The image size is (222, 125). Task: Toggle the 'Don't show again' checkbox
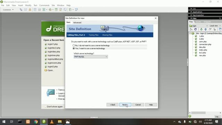point(45,107)
